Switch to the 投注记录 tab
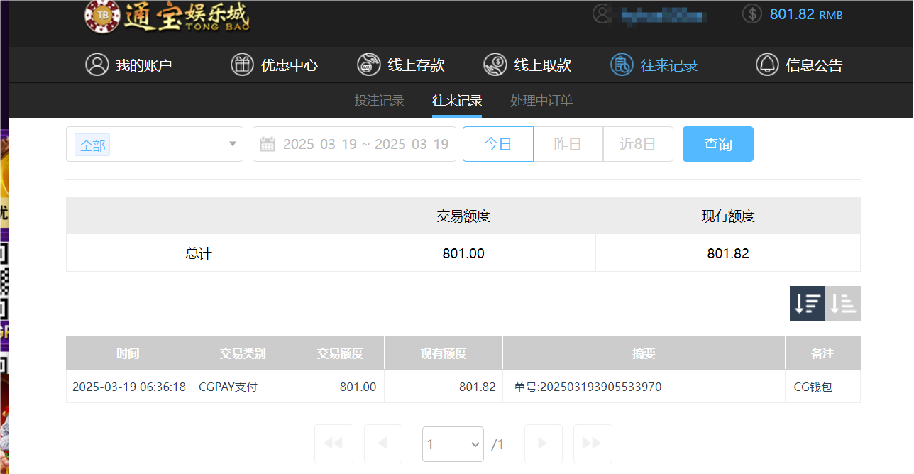The height and width of the screenshot is (474, 914). click(379, 100)
